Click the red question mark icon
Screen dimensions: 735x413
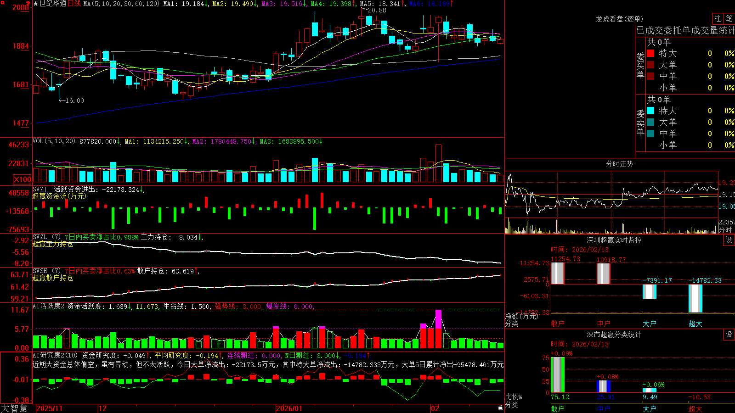(x=28, y=3)
